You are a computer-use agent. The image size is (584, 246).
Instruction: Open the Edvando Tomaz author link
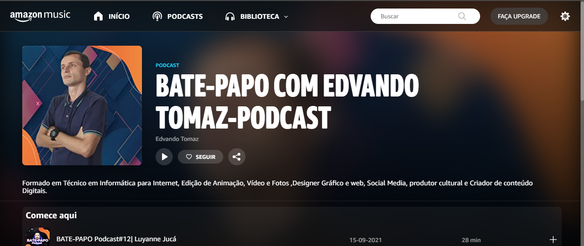pos(177,139)
